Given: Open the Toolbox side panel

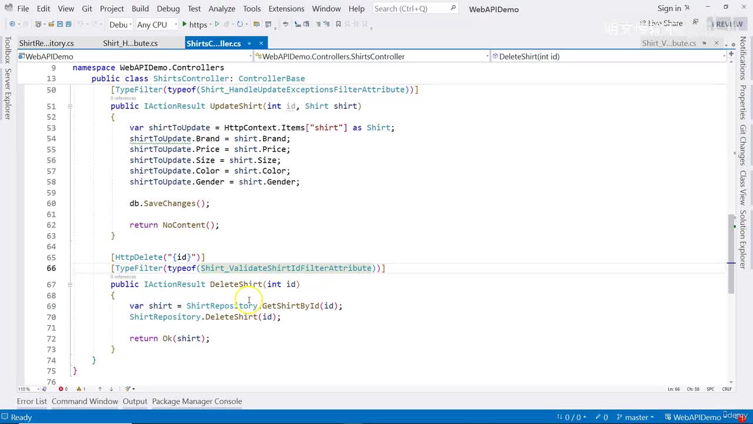Looking at the screenshot, I should point(8,49).
